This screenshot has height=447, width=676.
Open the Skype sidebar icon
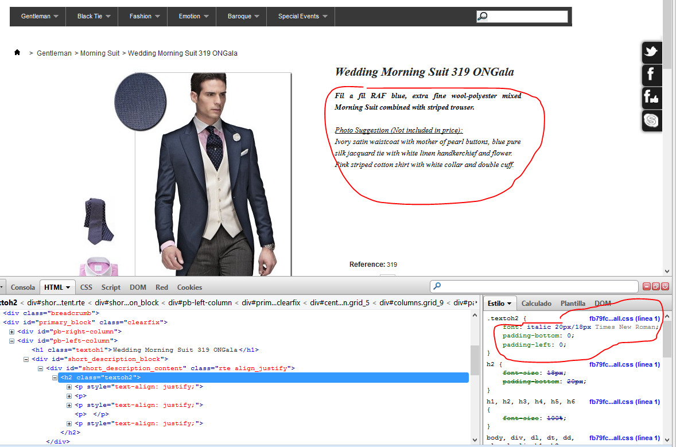(x=651, y=121)
